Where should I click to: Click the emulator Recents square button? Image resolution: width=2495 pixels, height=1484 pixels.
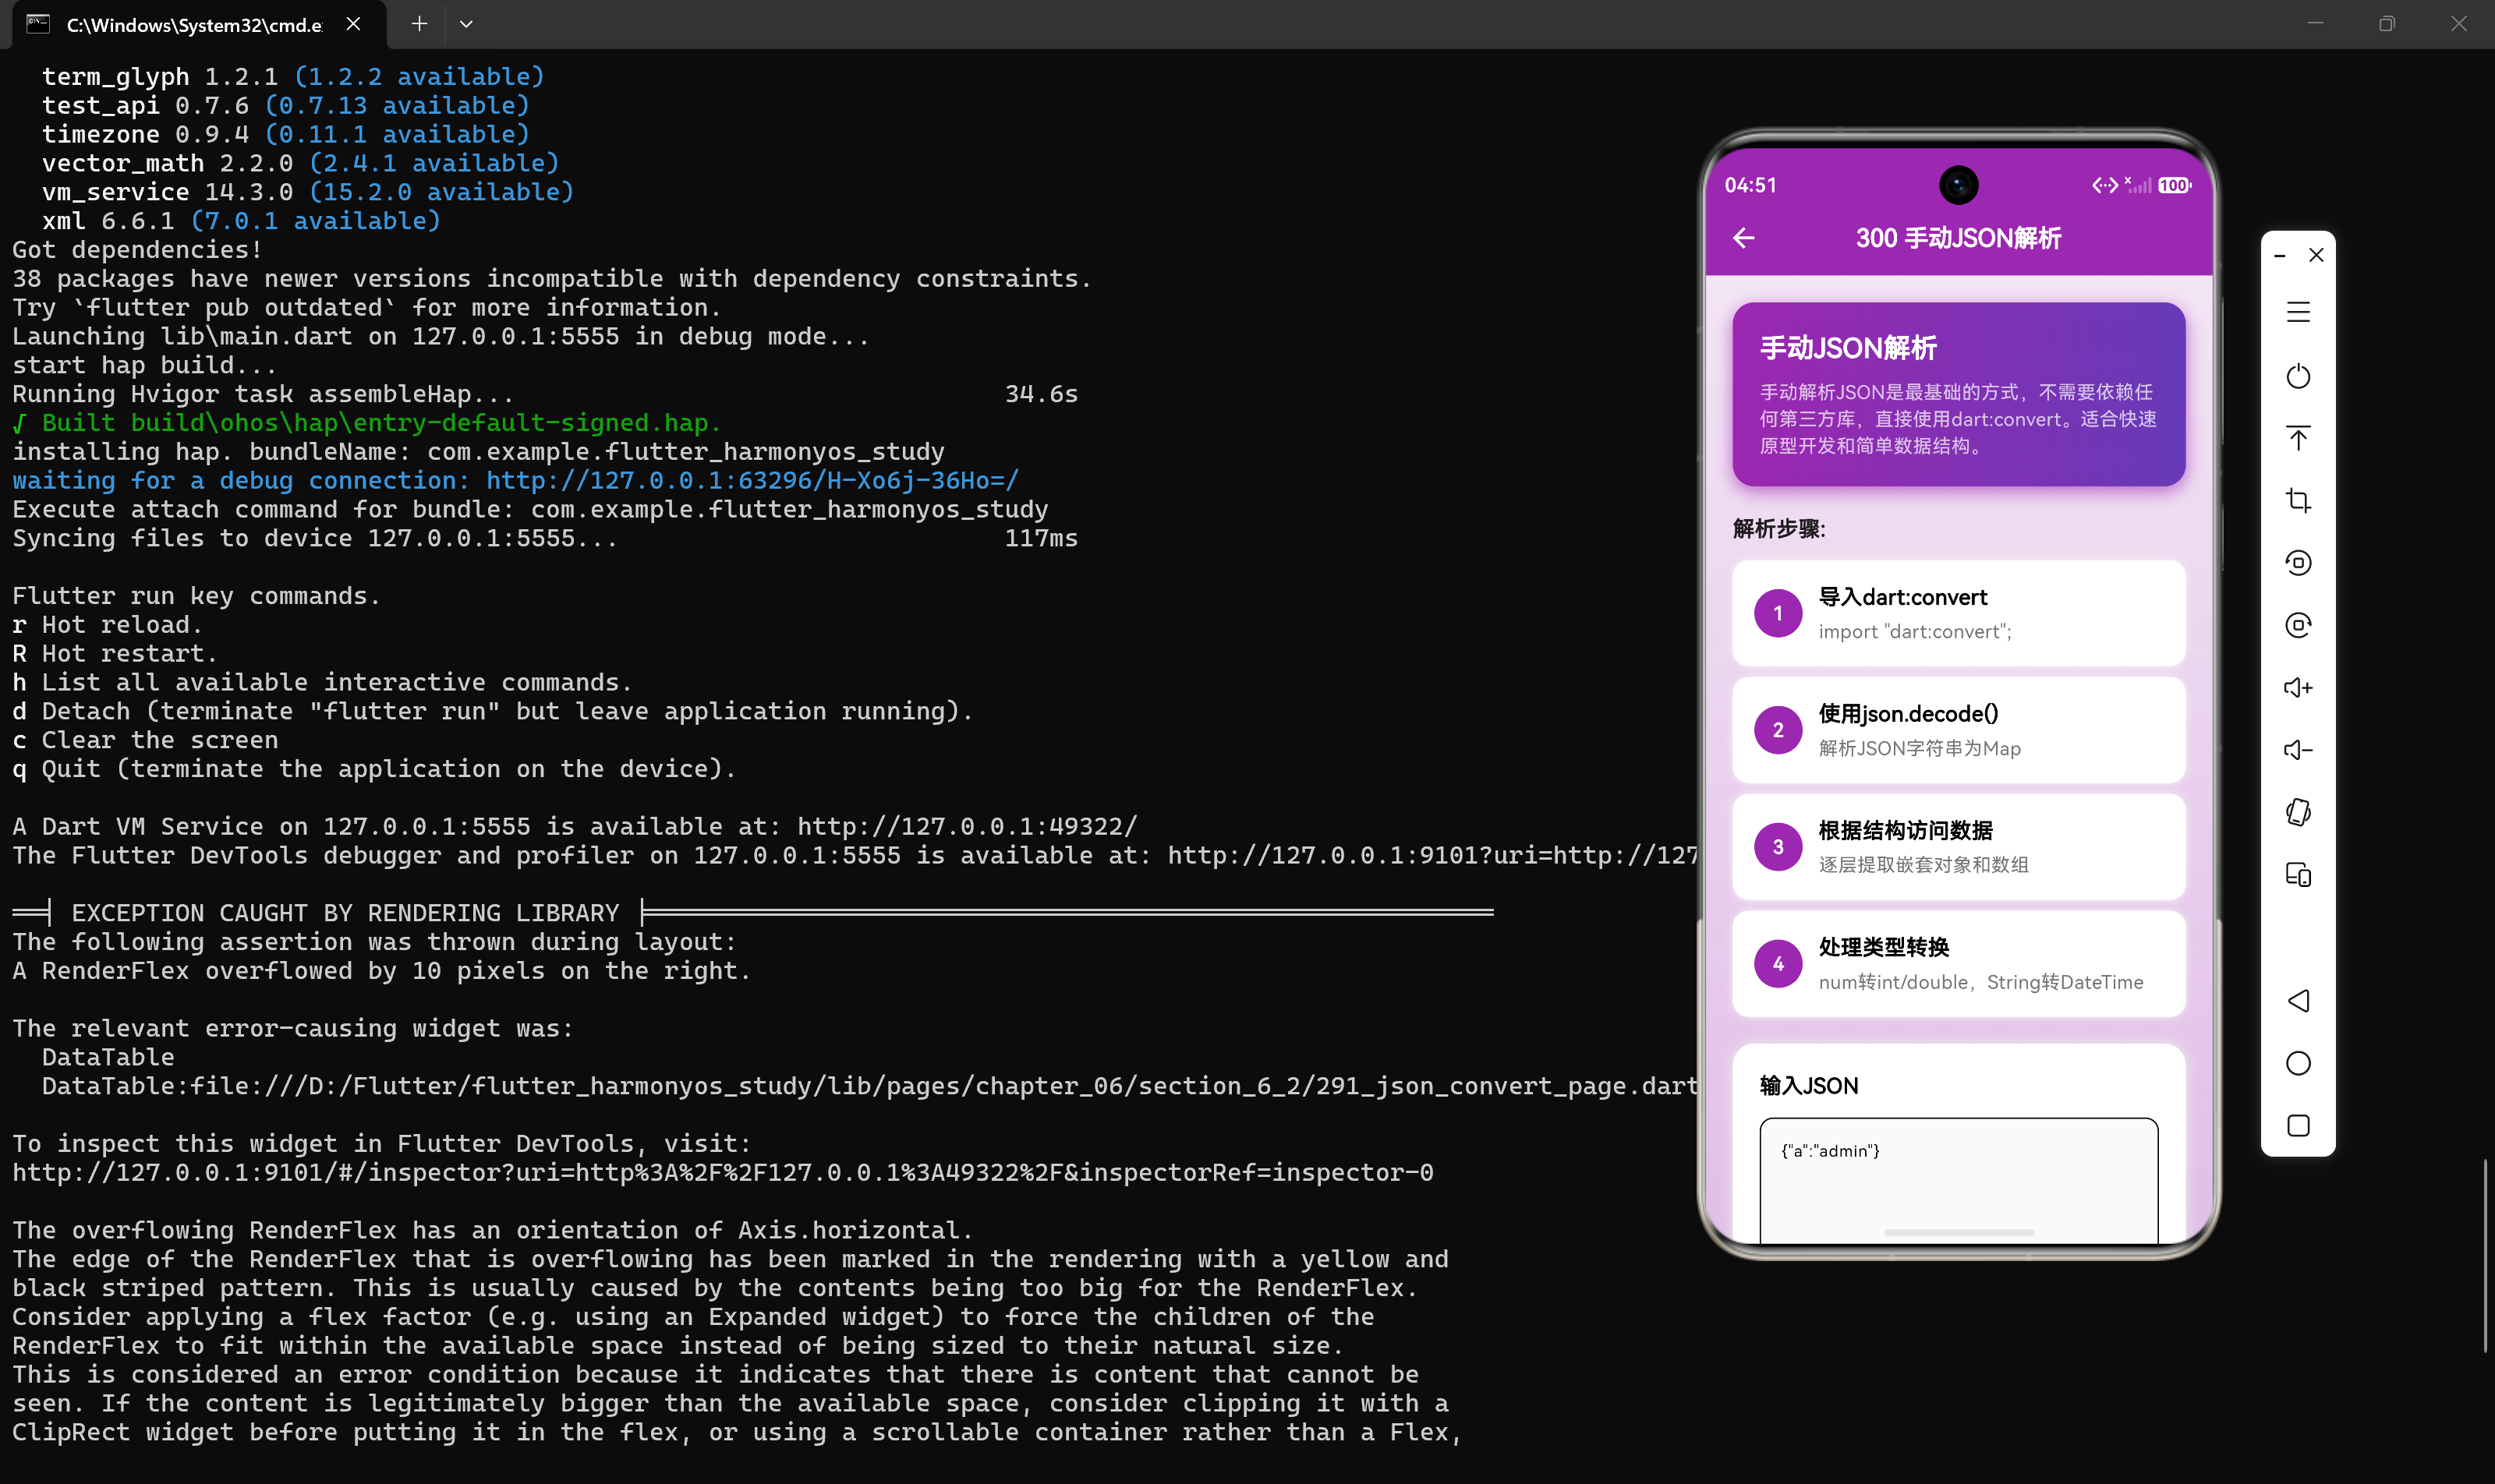2298,1126
